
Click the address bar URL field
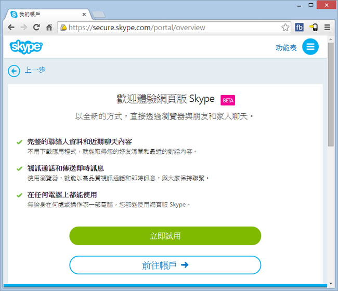(x=174, y=28)
